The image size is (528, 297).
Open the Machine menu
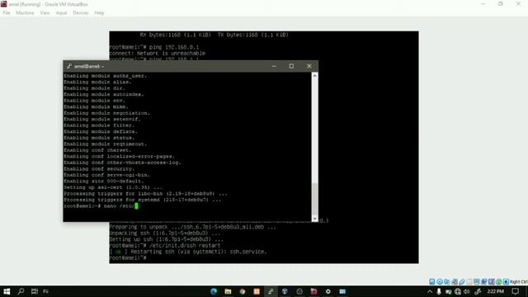25,13
